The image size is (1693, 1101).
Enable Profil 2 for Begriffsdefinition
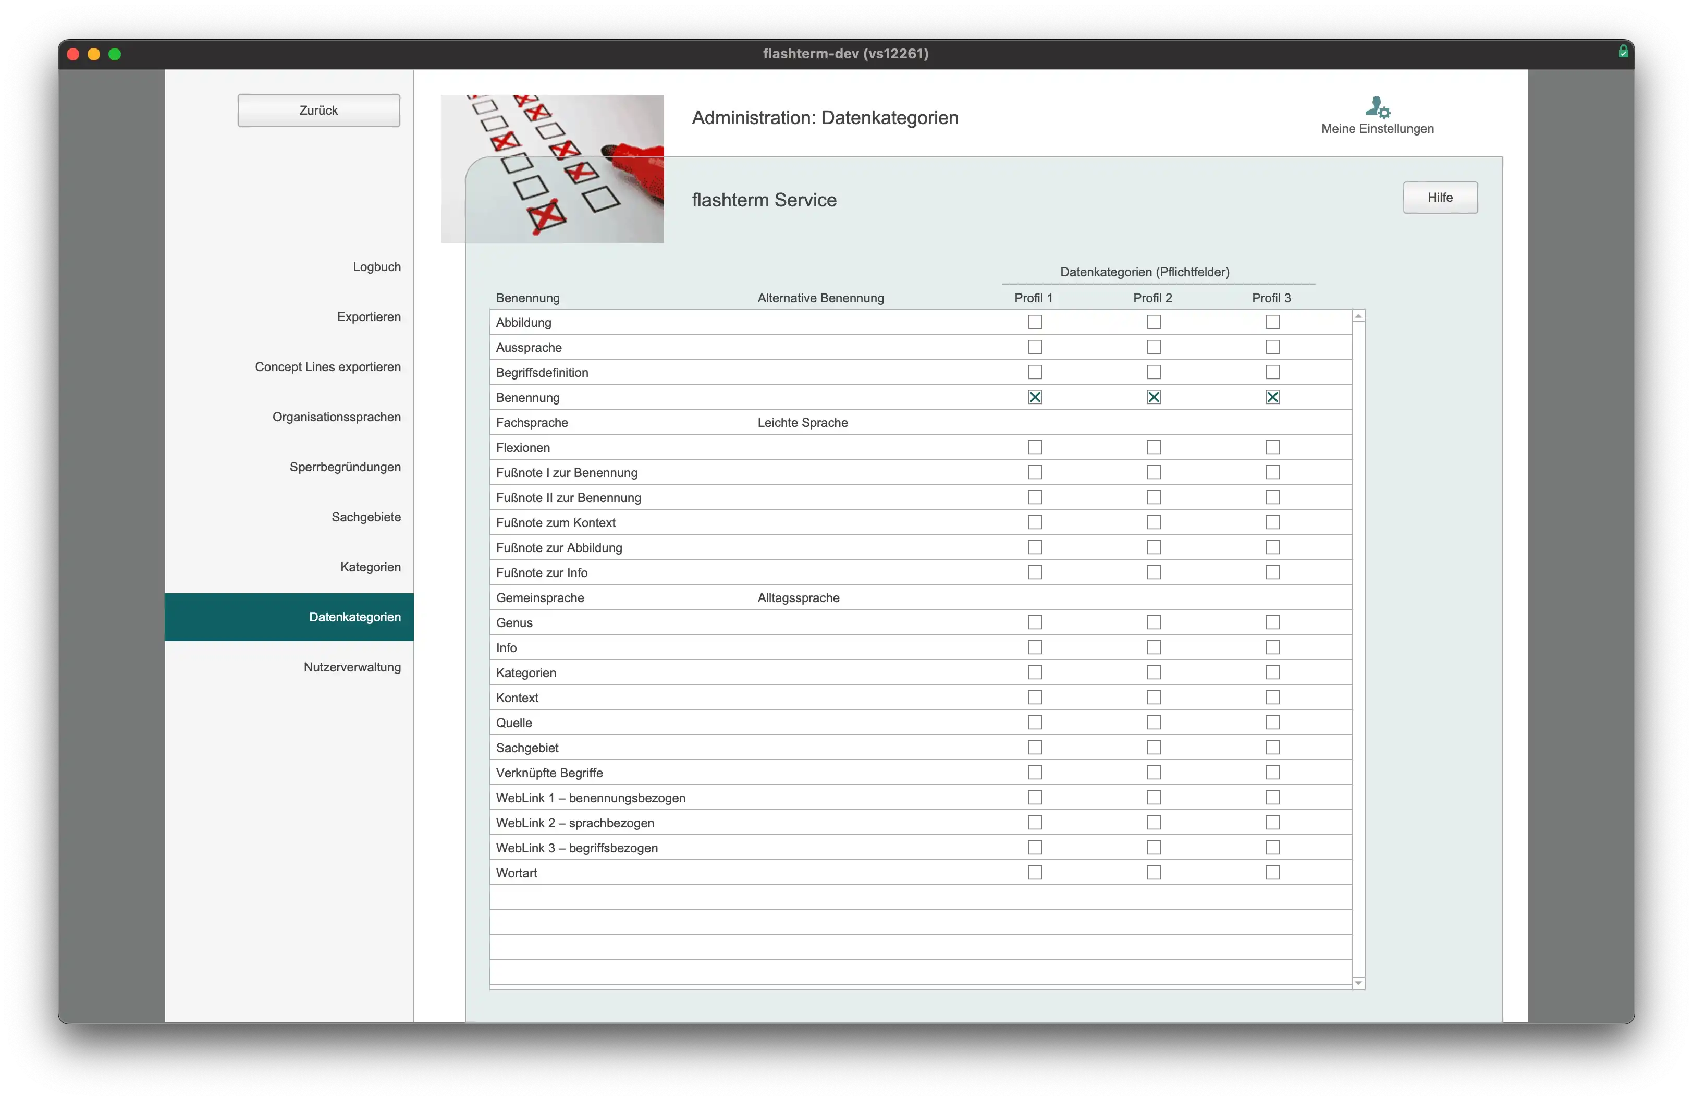click(1153, 372)
